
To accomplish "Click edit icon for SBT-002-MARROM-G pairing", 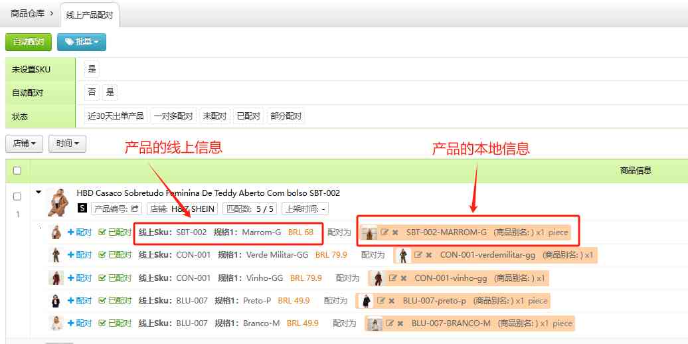I will click(x=385, y=232).
